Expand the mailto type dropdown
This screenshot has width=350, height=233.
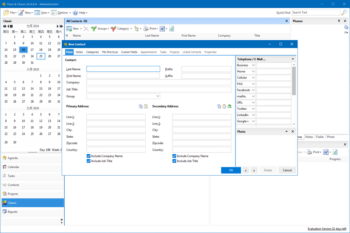click(x=253, y=96)
